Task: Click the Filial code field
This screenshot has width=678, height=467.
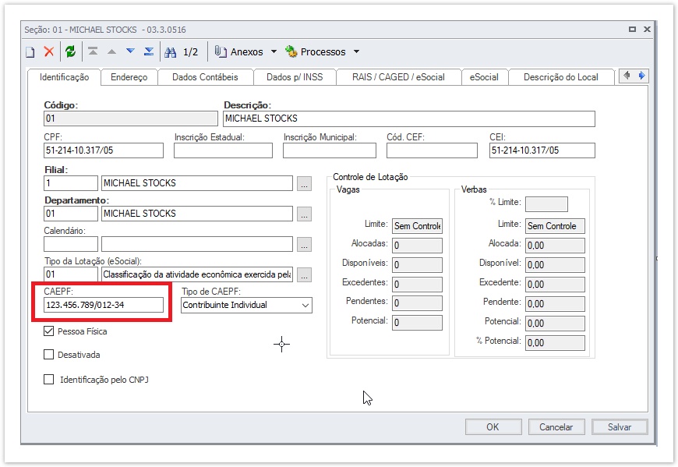Action: (x=71, y=183)
